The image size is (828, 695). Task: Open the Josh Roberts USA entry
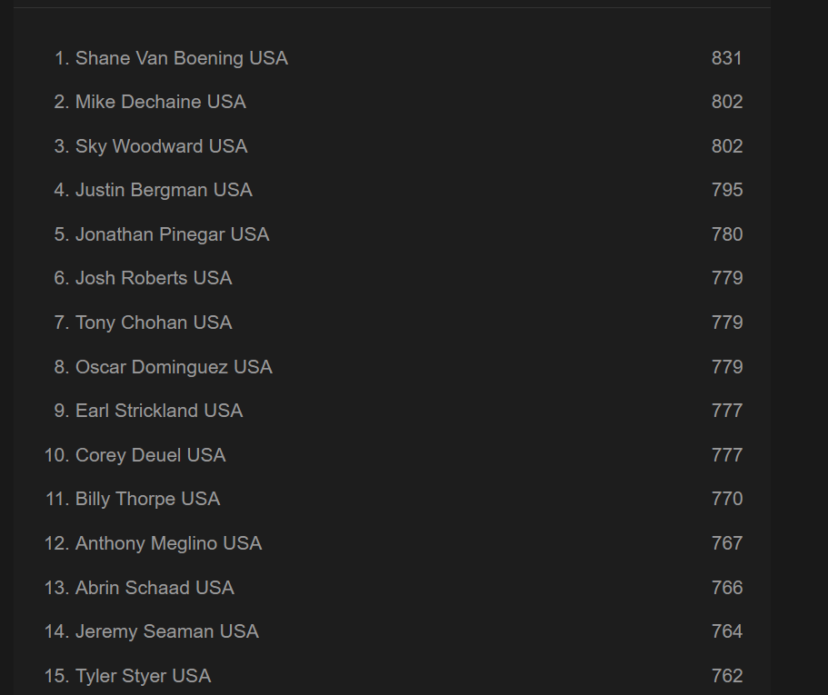(154, 278)
